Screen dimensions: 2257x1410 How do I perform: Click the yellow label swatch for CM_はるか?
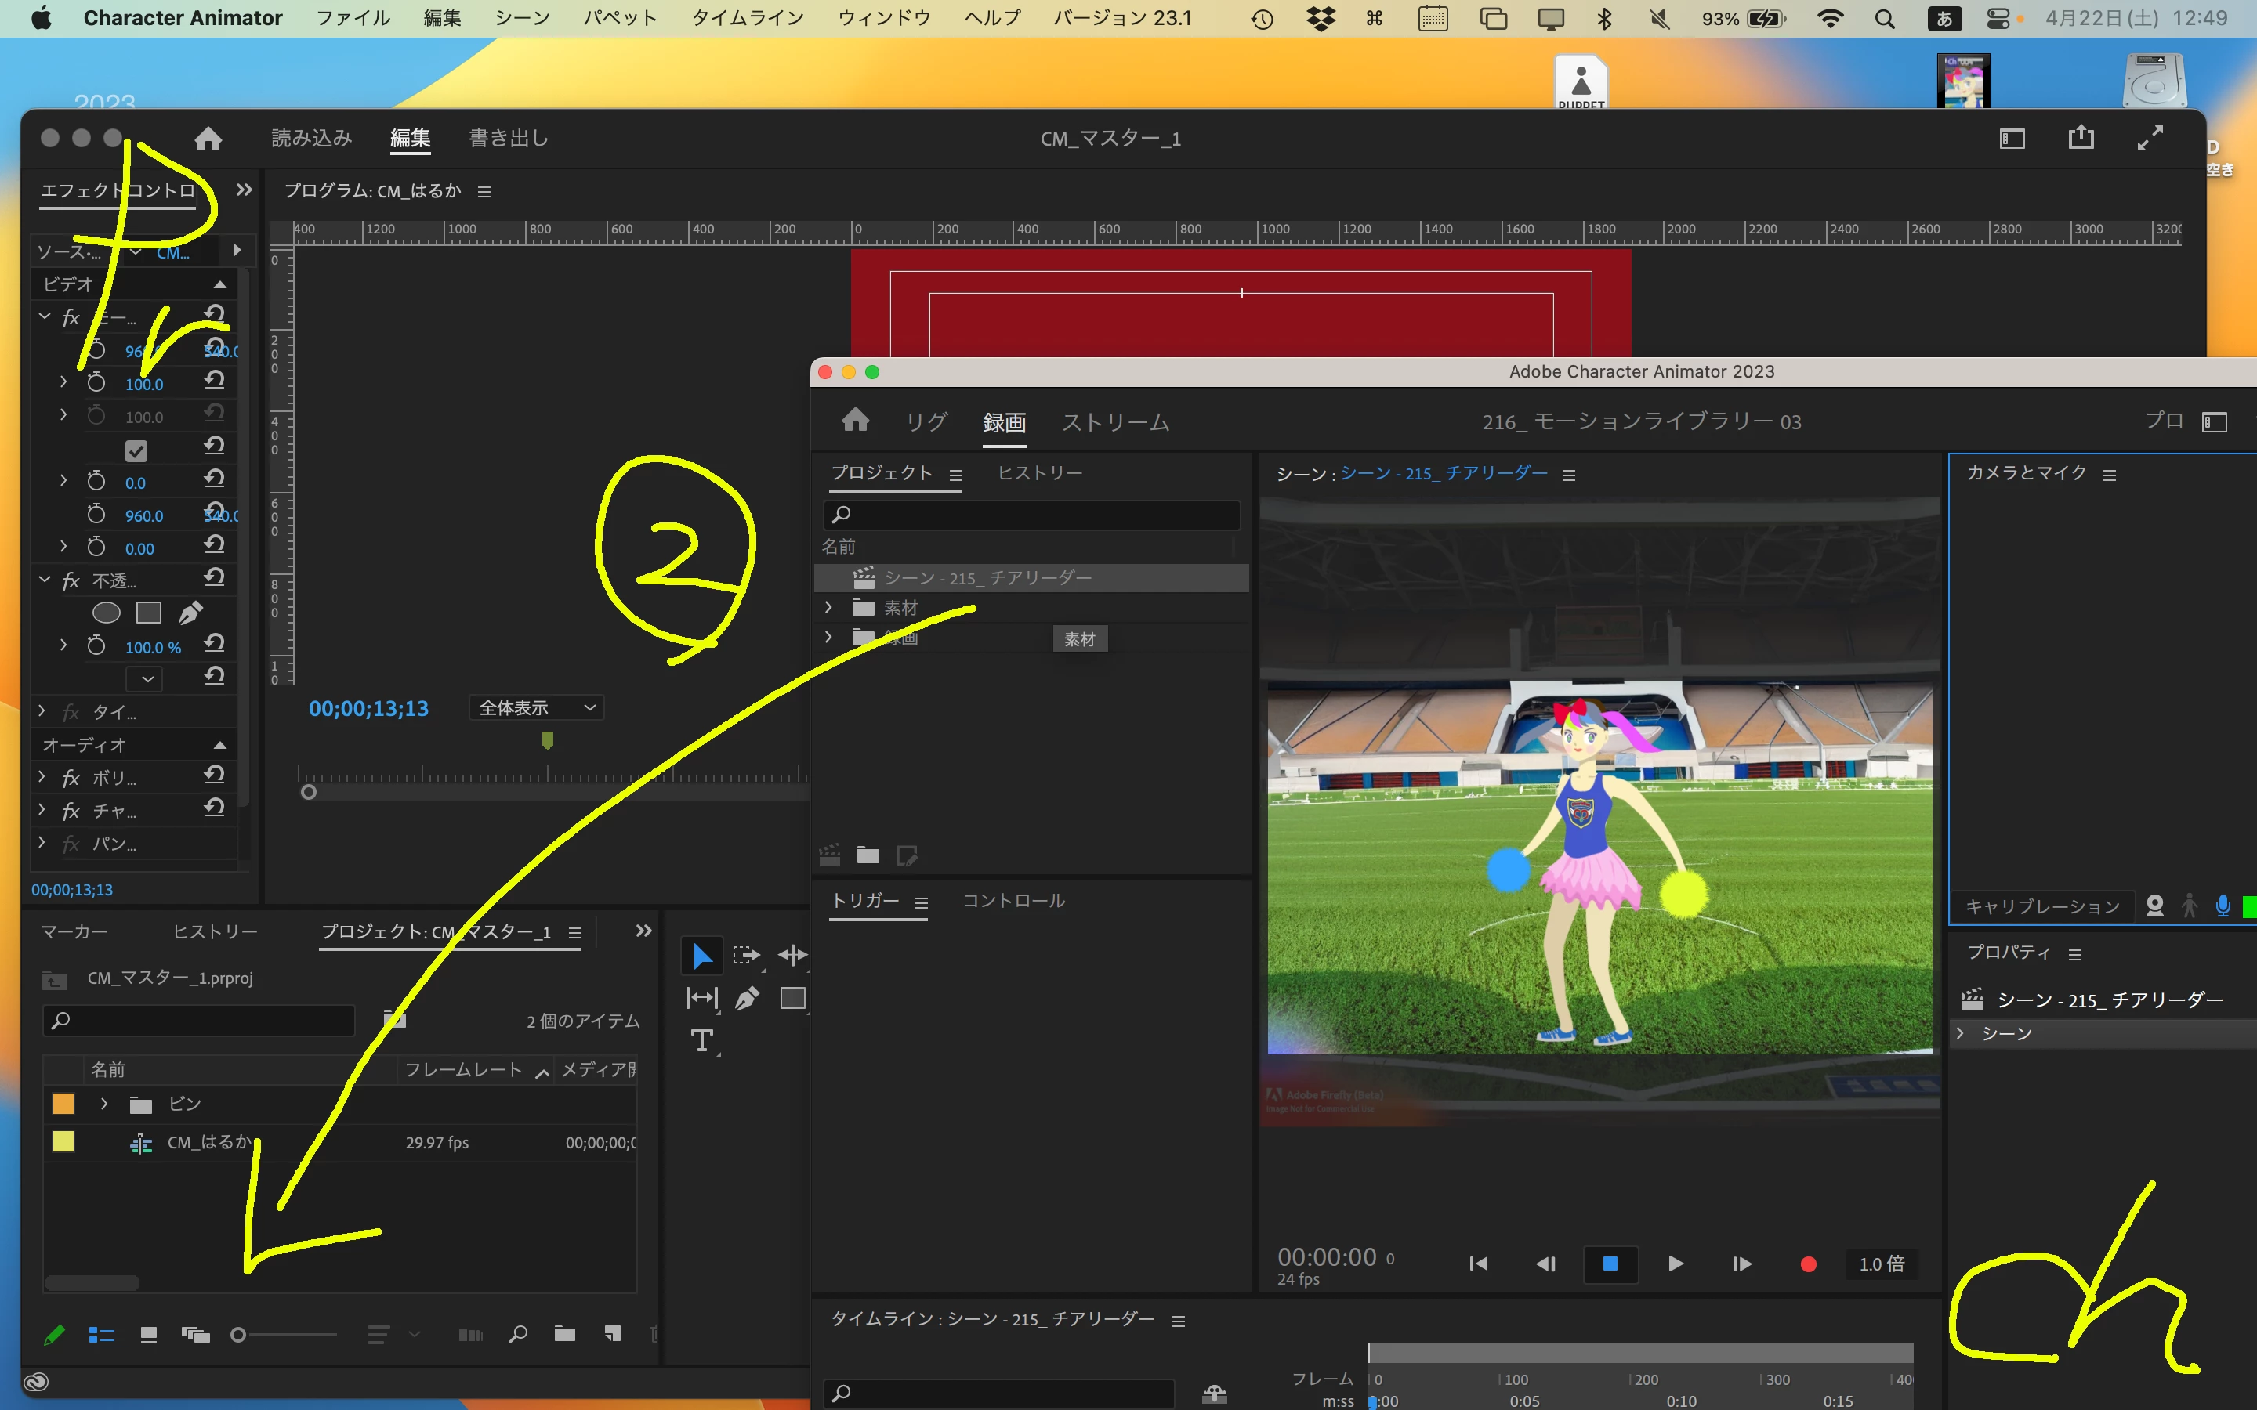click(x=63, y=1141)
